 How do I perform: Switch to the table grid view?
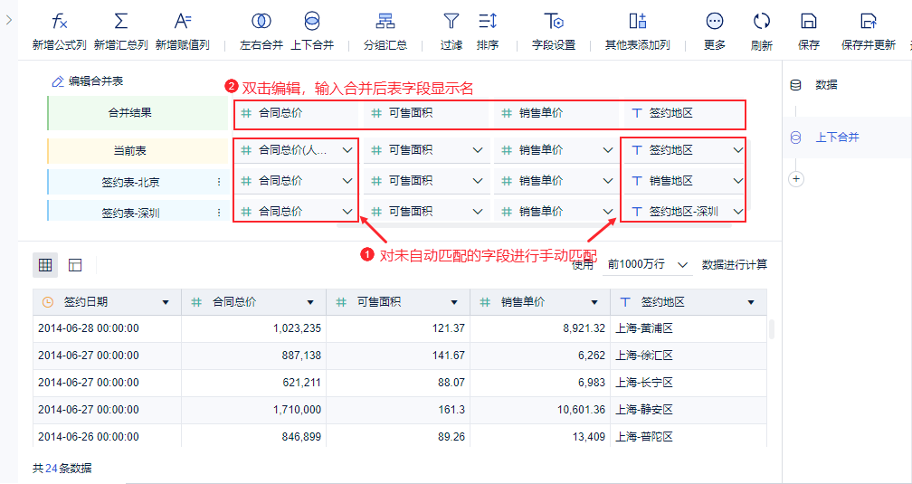(45, 265)
